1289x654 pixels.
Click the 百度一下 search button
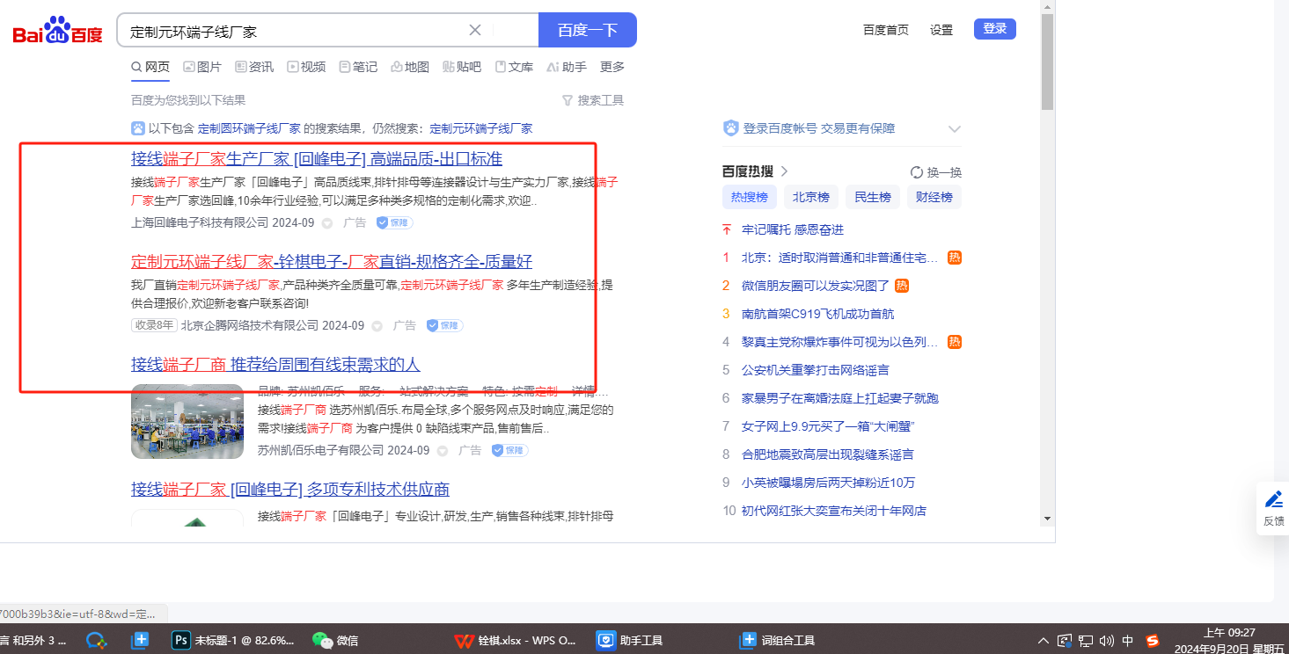[587, 30]
